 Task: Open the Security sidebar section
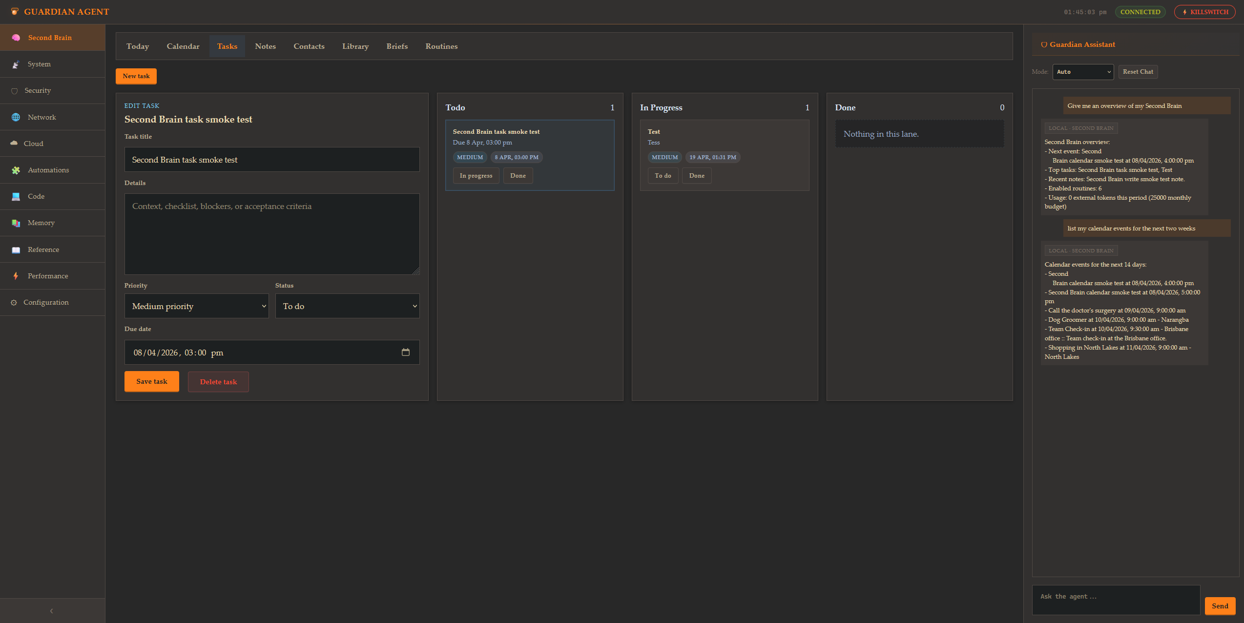52,90
